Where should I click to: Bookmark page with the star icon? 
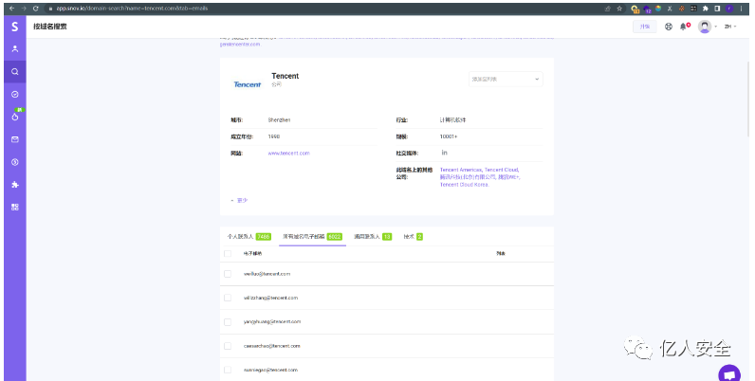619,9
